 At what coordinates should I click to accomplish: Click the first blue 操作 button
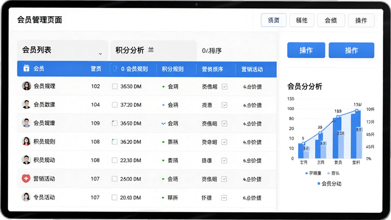click(x=306, y=50)
